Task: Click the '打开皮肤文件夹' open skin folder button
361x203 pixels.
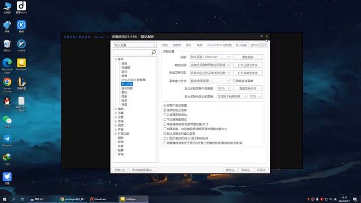Action: 248,65
